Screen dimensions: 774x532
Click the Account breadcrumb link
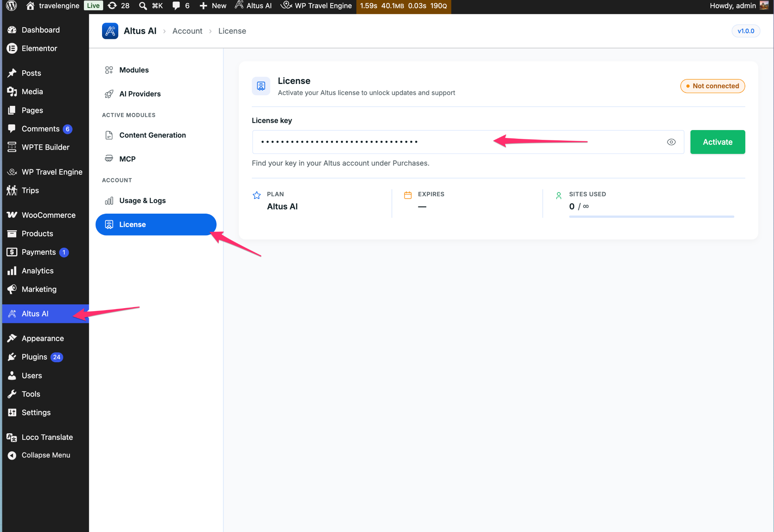(187, 31)
